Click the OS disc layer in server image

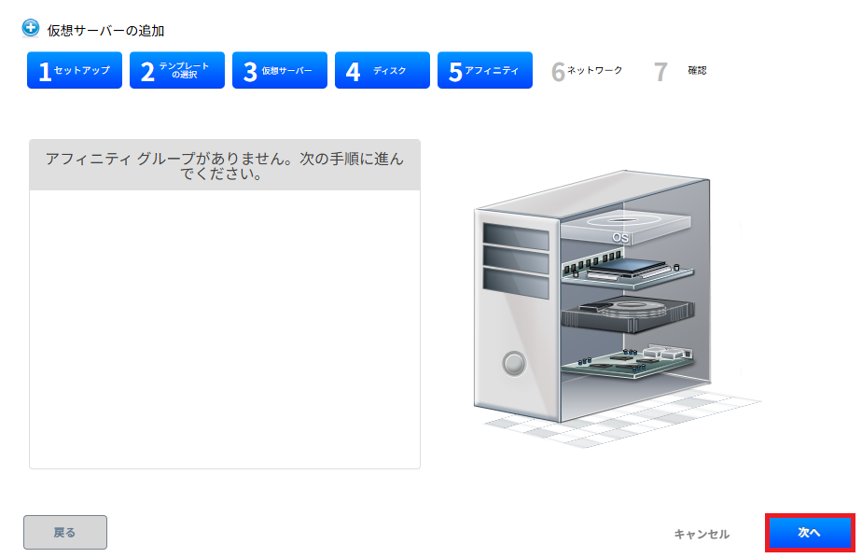[x=626, y=227]
